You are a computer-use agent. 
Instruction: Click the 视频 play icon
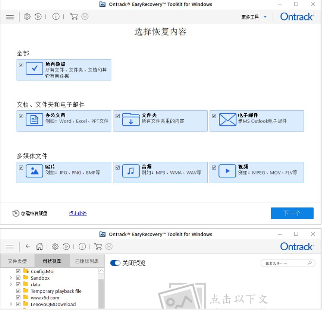pyautogui.click(x=227, y=171)
